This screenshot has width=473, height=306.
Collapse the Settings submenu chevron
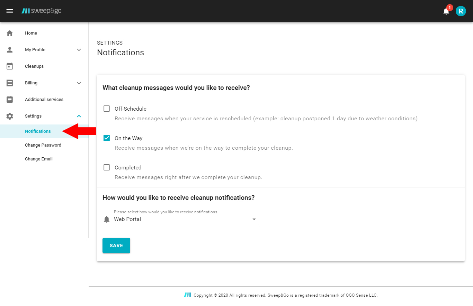click(79, 116)
